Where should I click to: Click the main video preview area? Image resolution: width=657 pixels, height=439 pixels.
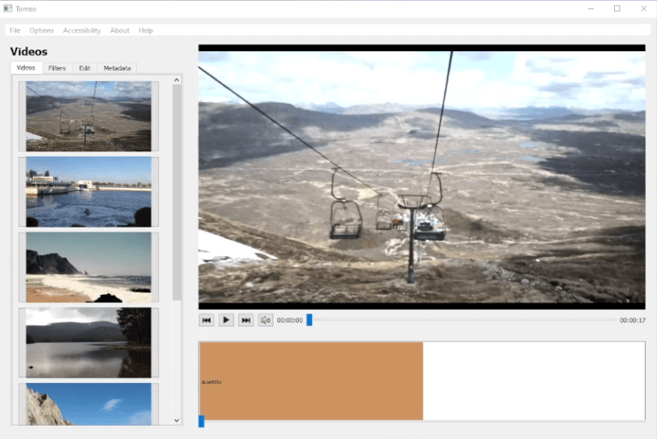pyautogui.click(x=422, y=177)
